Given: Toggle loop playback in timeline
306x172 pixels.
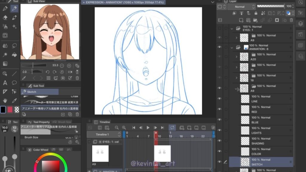Looking at the screenshot, I should click(172, 128).
